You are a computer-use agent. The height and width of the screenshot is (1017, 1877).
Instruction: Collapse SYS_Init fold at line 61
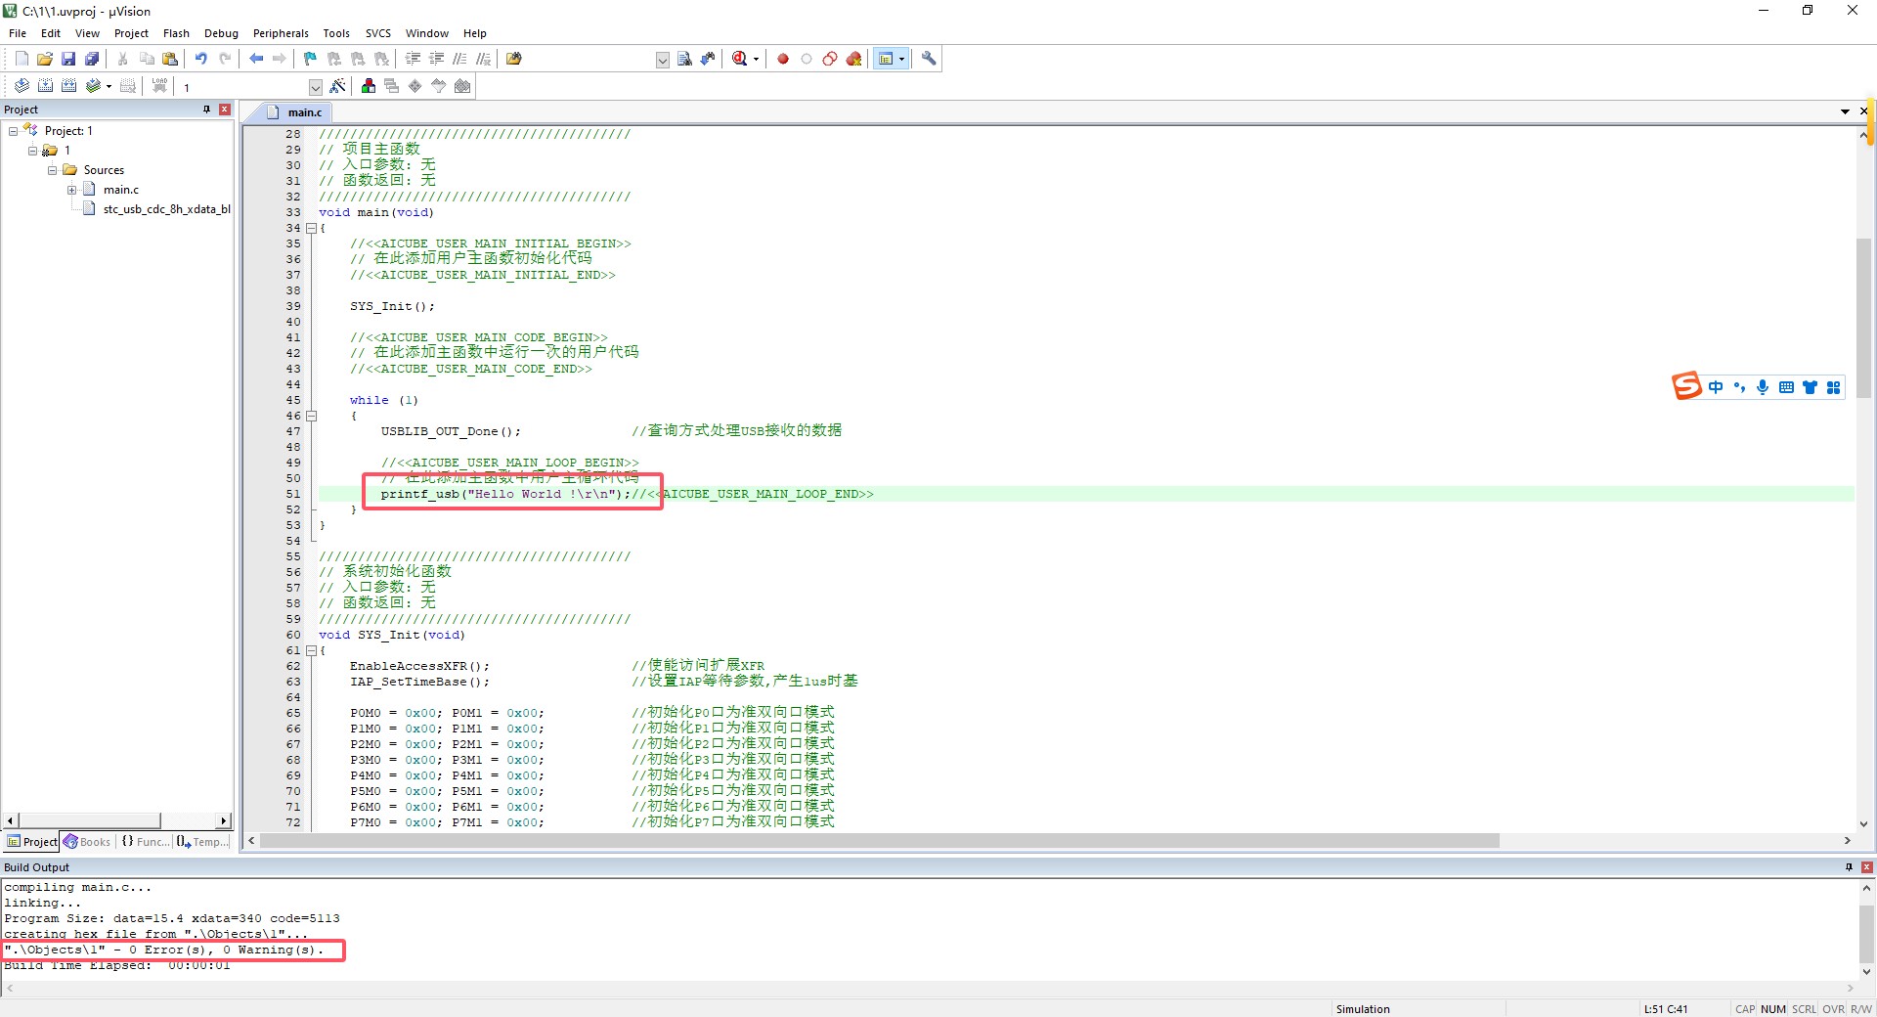pyautogui.click(x=312, y=650)
